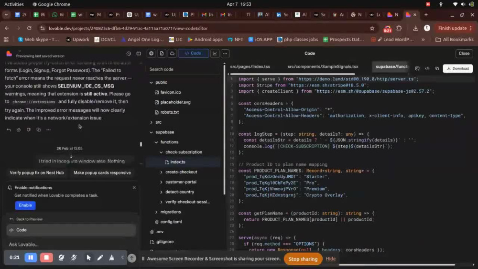
Task: Choose Verify popup fix on Nest Hub suggestion
Action: tap(37, 173)
